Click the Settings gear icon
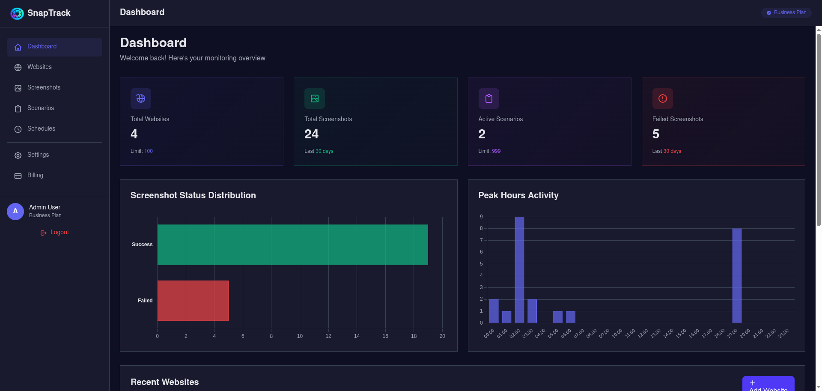This screenshot has width=822, height=391. pos(18,155)
